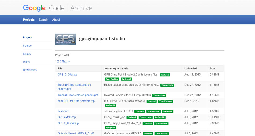Open Tutorial Gmic- Lapiceros de colores.pdf
This screenshot has height=136, width=255.
(74, 87)
